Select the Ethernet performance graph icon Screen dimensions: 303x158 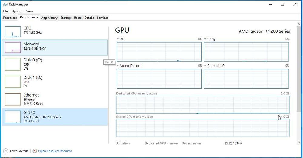click(x=13, y=99)
